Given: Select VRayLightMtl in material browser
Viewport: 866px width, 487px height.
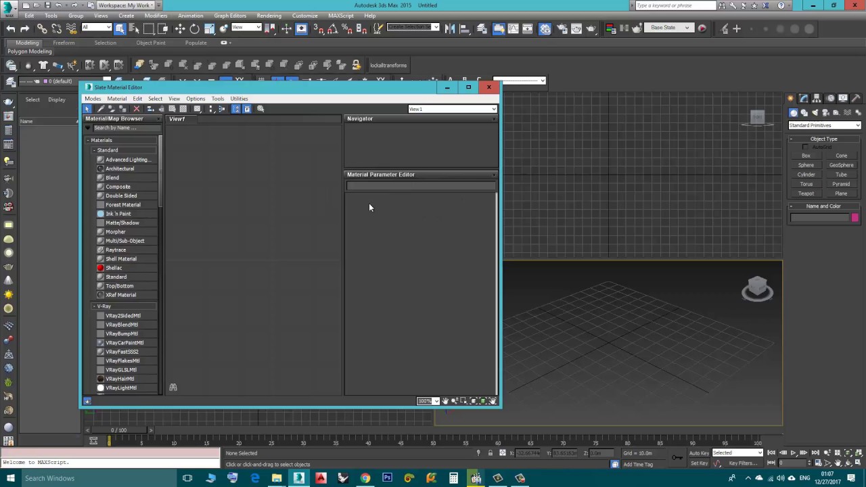Looking at the screenshot, I should [121, 388].
